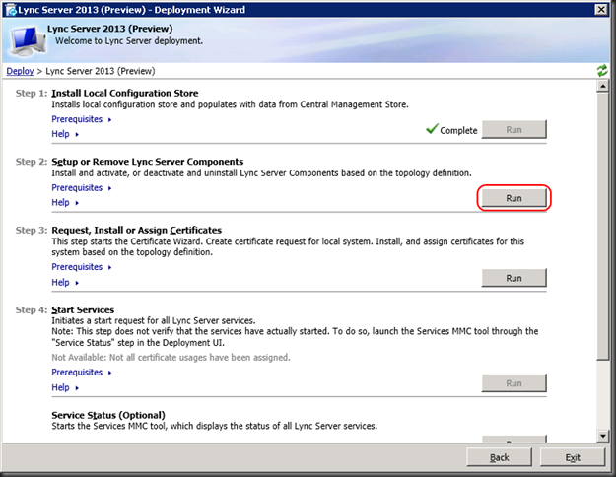Expand Prerequisites under Start Services
The width and height of the screenshot is (616, 477).
tap(82, 373)
